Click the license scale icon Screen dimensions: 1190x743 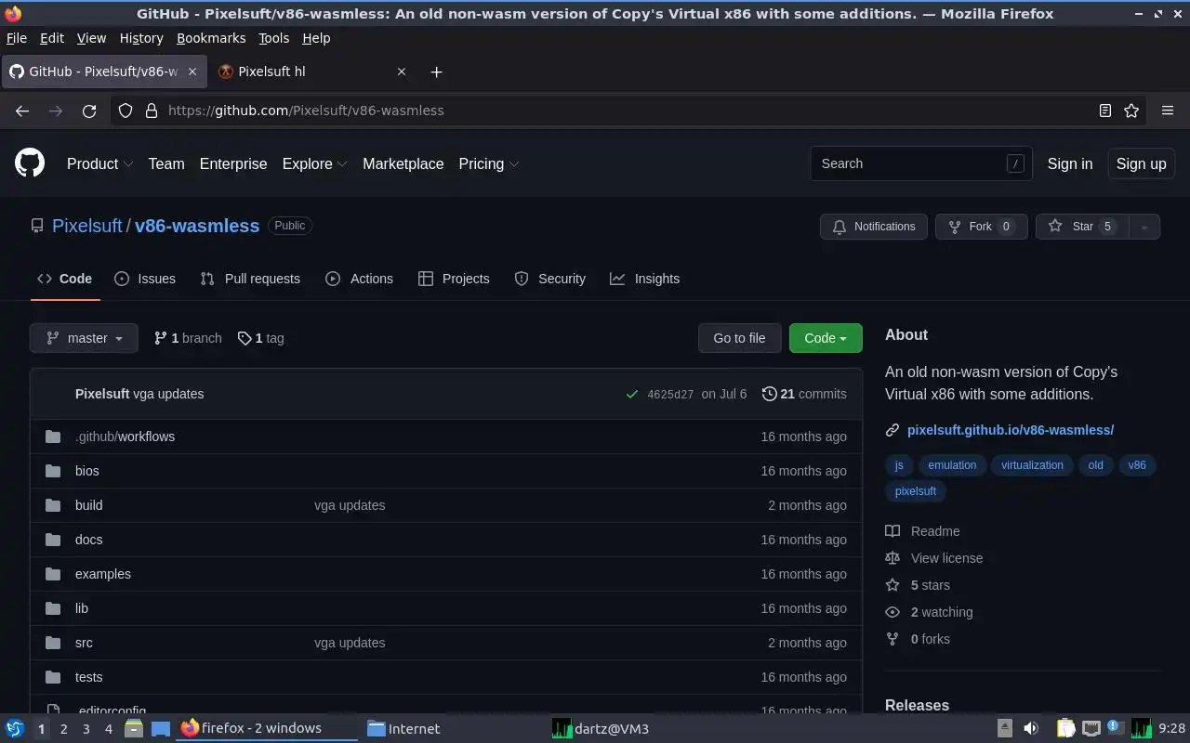pos(892,558)
